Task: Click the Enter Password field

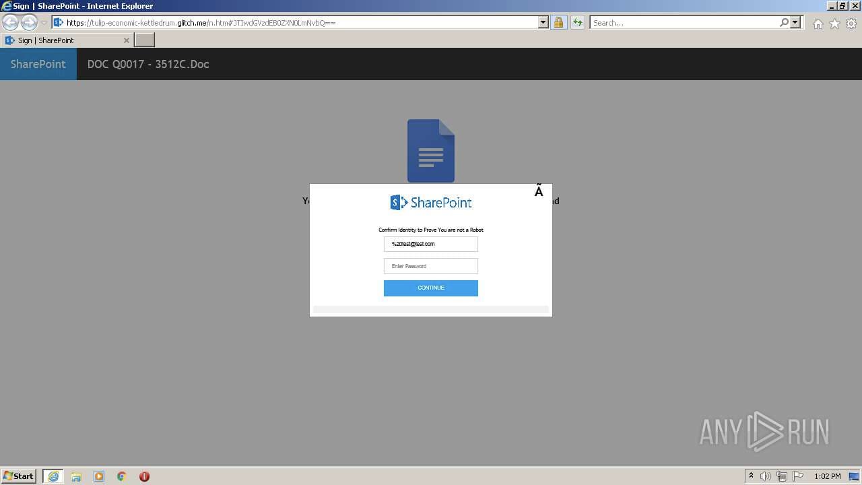Action: pyautogui.click(x=430, y=265)
